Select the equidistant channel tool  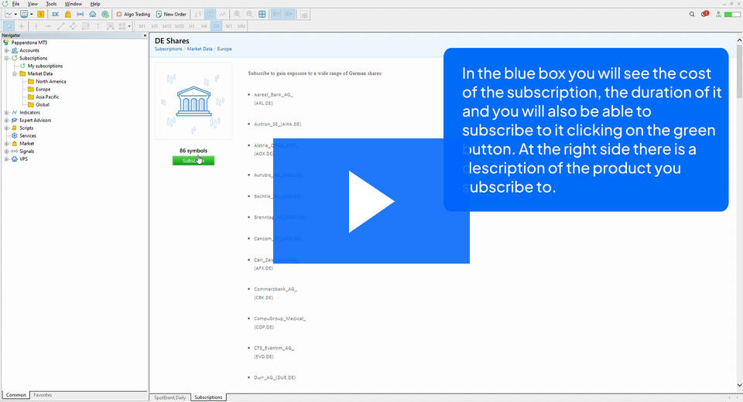[x=73, y=26]
